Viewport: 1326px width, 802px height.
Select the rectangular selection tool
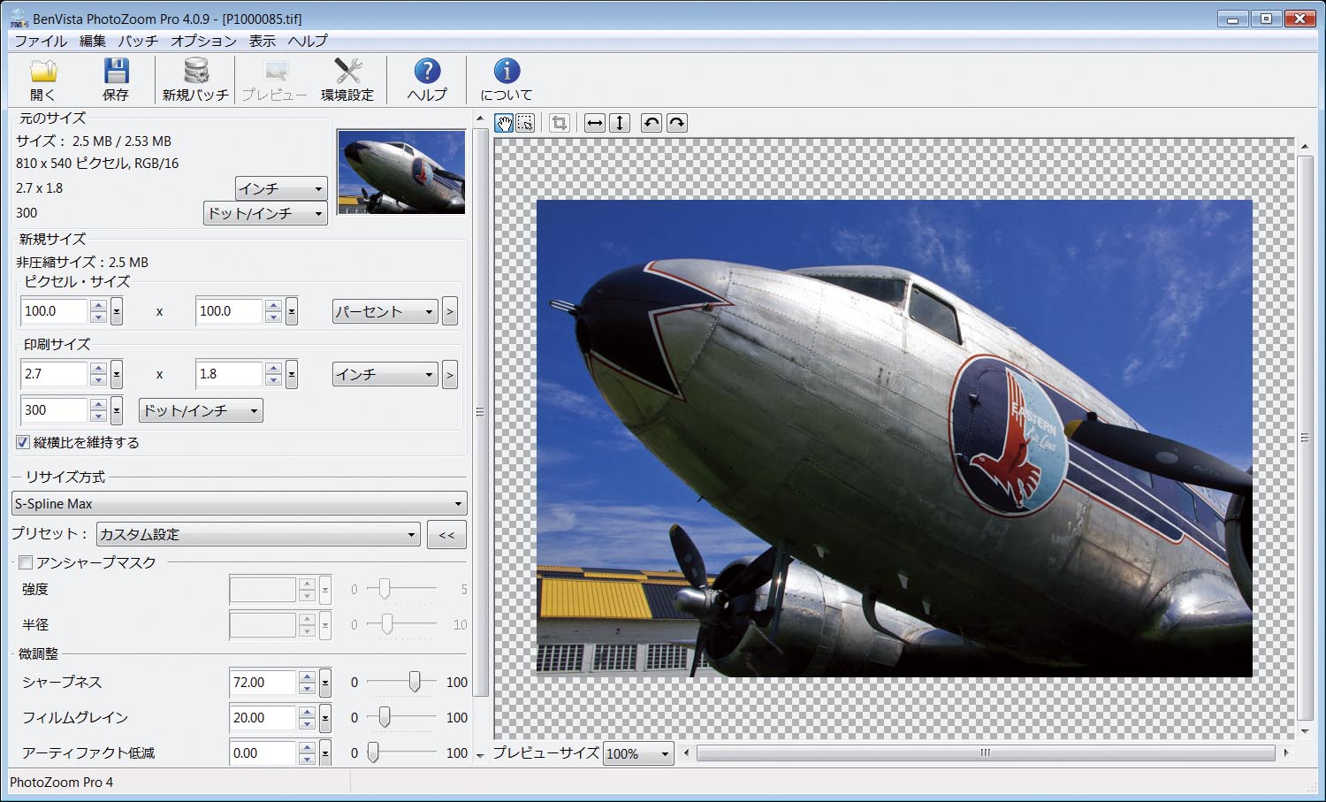click(526, 123)
